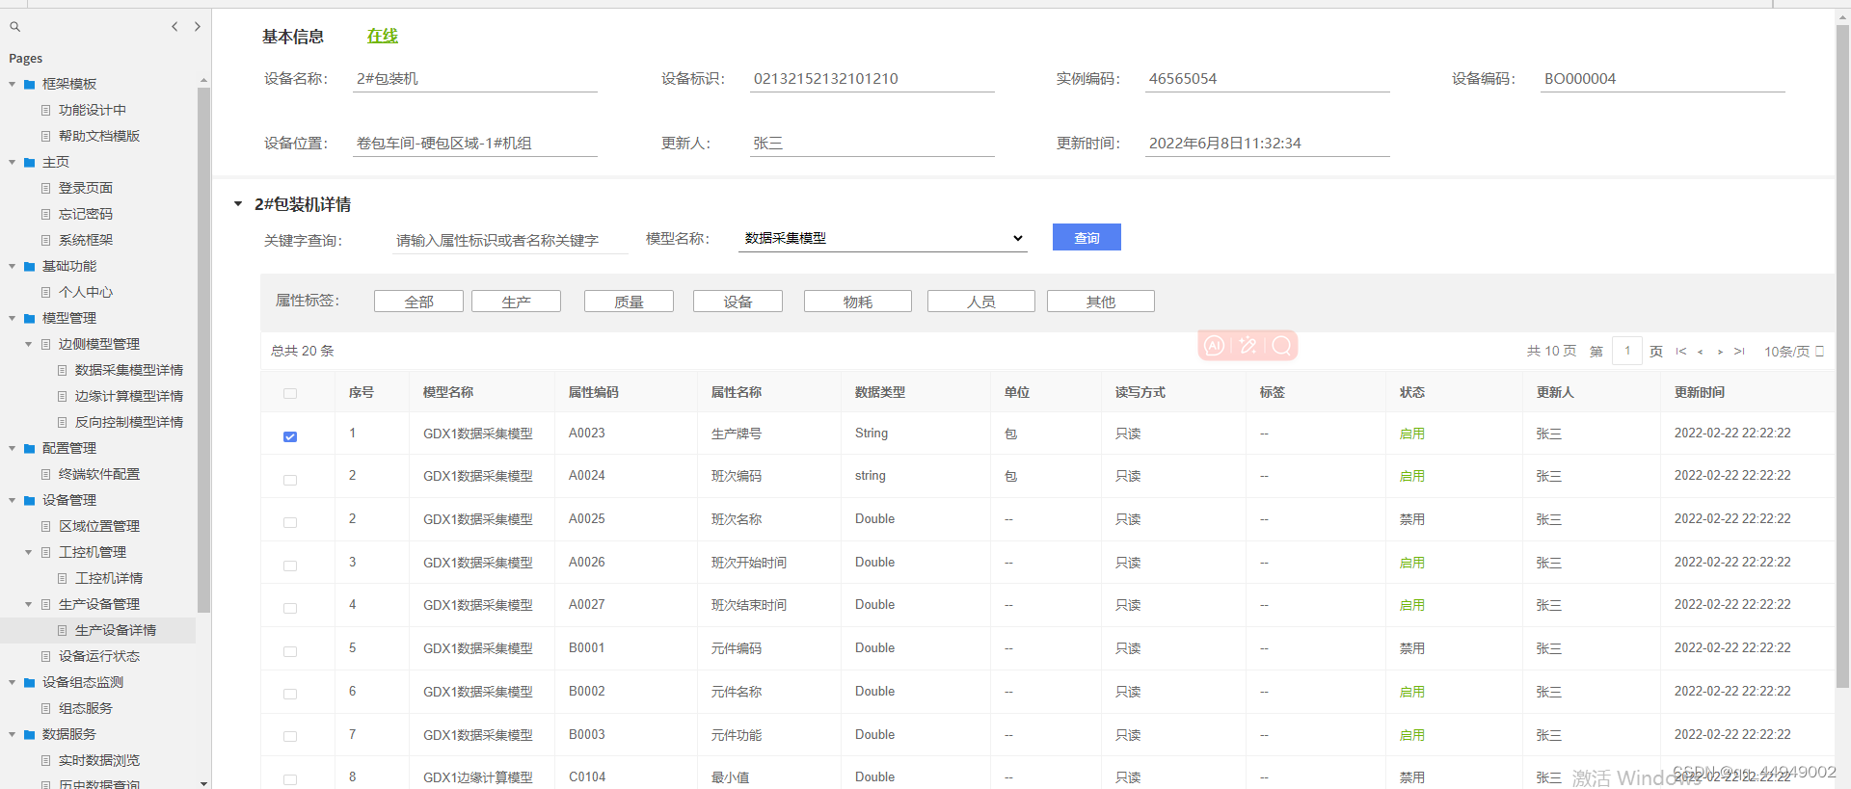Open the 生产设备详情 page in tree
1851x789 pixels.
116,630
